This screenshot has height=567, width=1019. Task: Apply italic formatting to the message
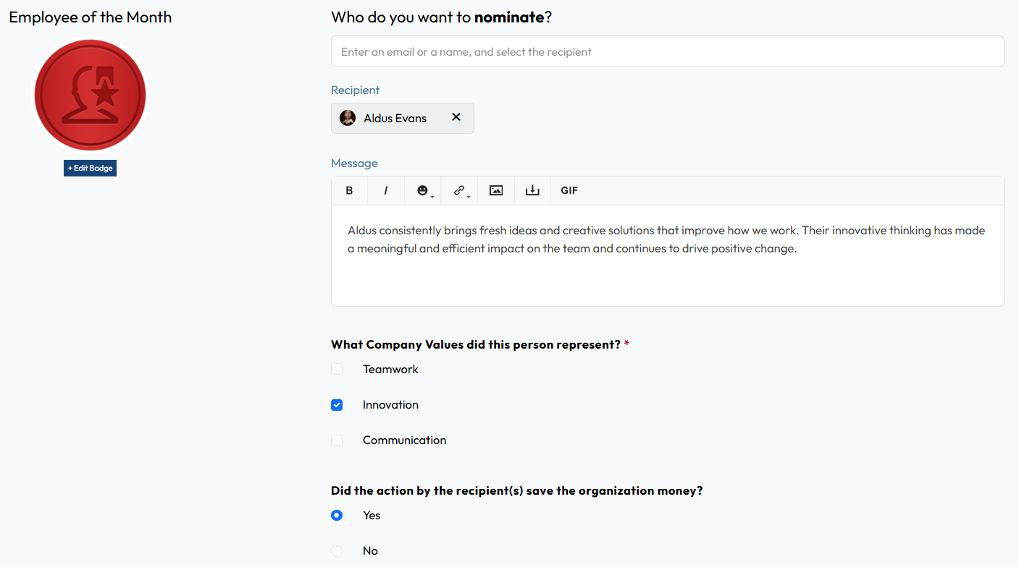(x=385, y=190)
